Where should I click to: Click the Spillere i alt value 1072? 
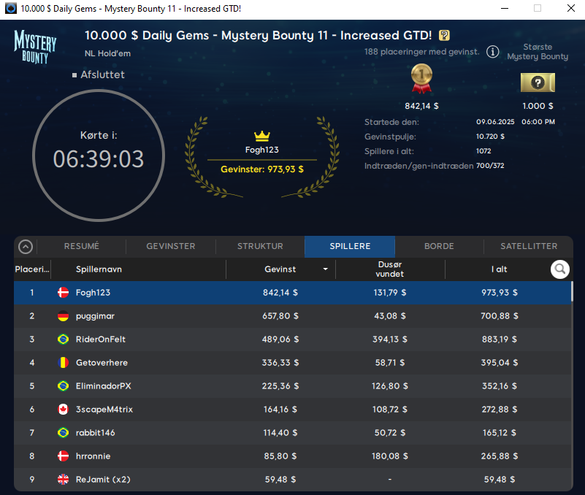483,151
